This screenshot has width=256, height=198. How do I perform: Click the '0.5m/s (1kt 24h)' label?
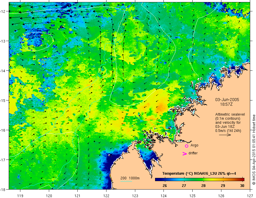coord(228,131)
